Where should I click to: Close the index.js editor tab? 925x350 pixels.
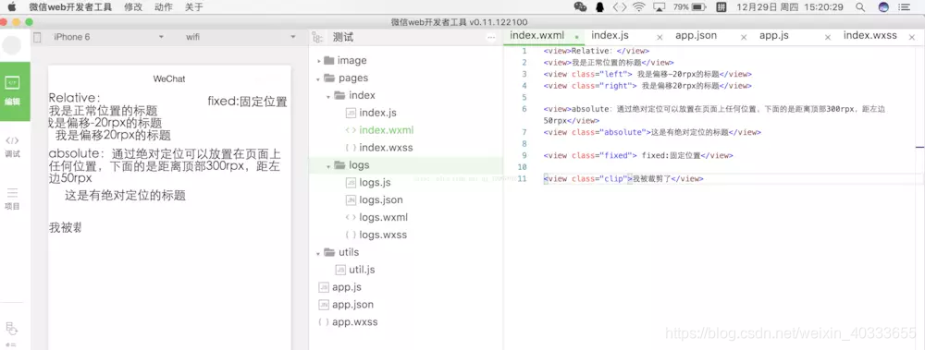click(660, 37)
